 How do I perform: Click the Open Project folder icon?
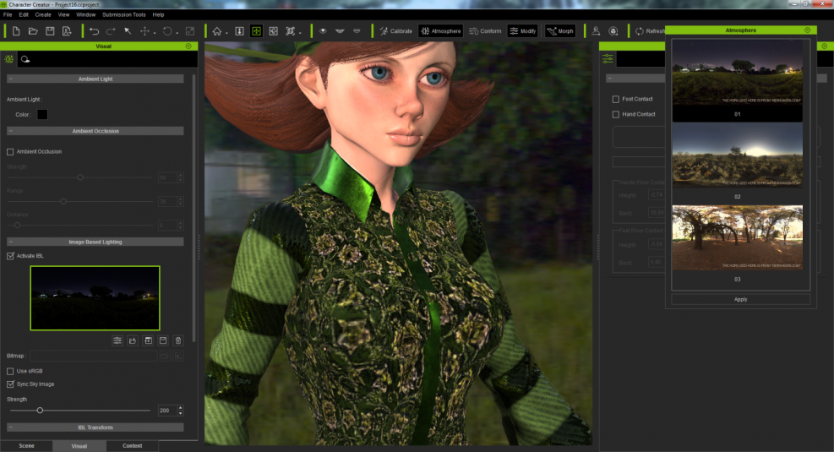click(x=33, y=31)
